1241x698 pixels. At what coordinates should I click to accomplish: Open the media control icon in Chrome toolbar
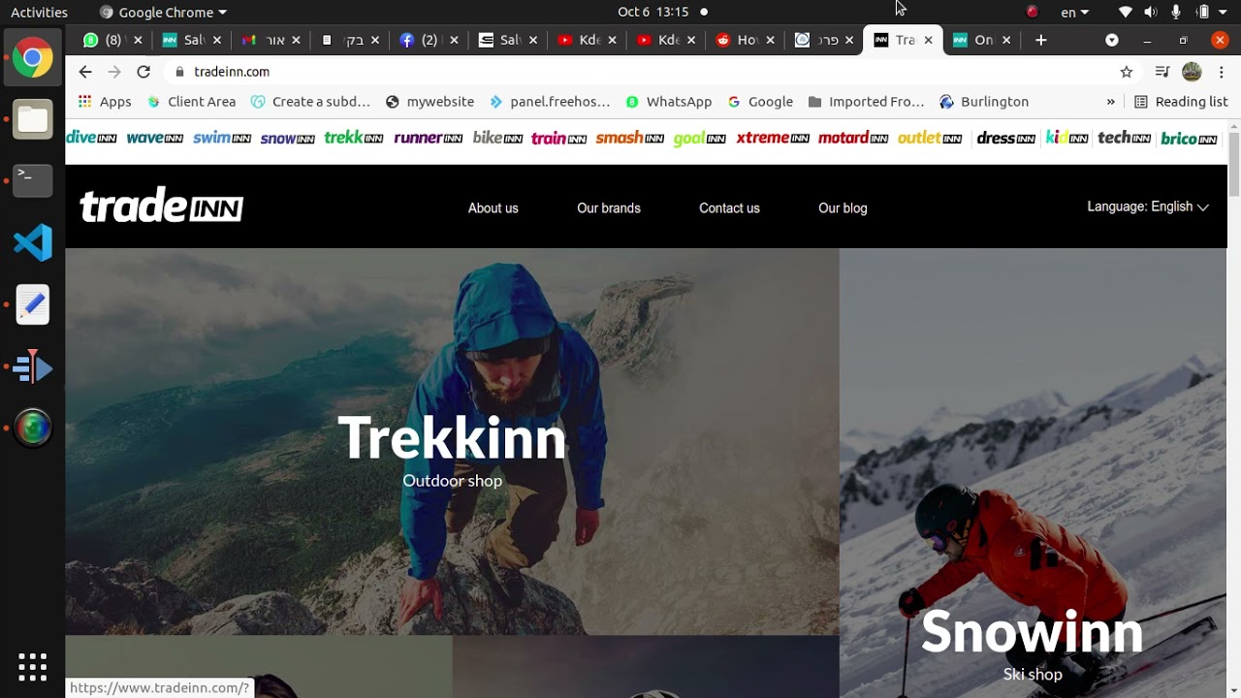click(1161, 72)
